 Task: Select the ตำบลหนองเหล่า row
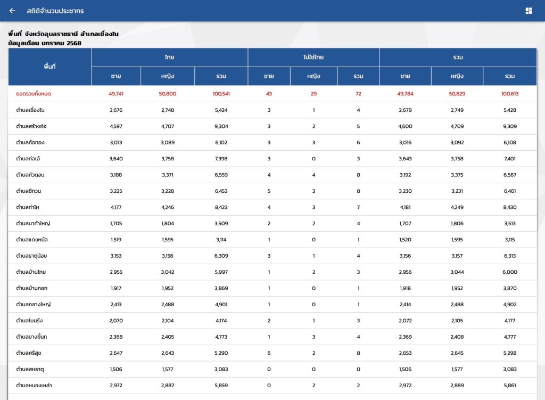pyautogui.click(x=34, y=386)
